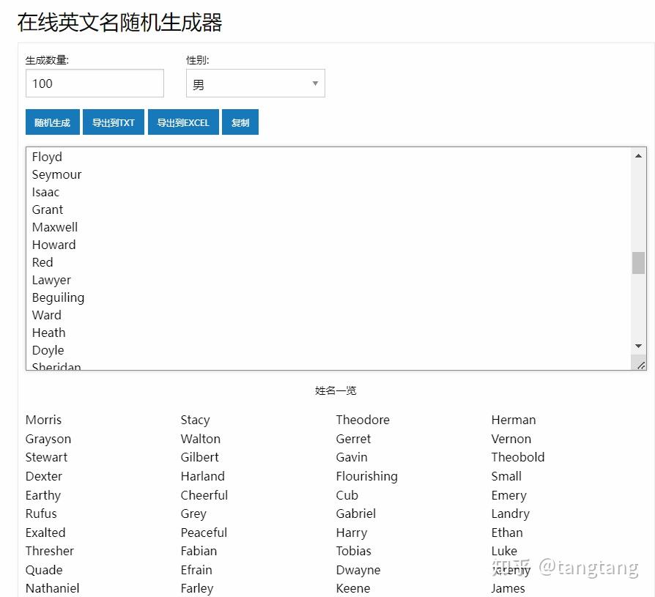This screenshot has width=655, height=597.
Task: Click the name Herman in the name list
Action: [514, 419]
